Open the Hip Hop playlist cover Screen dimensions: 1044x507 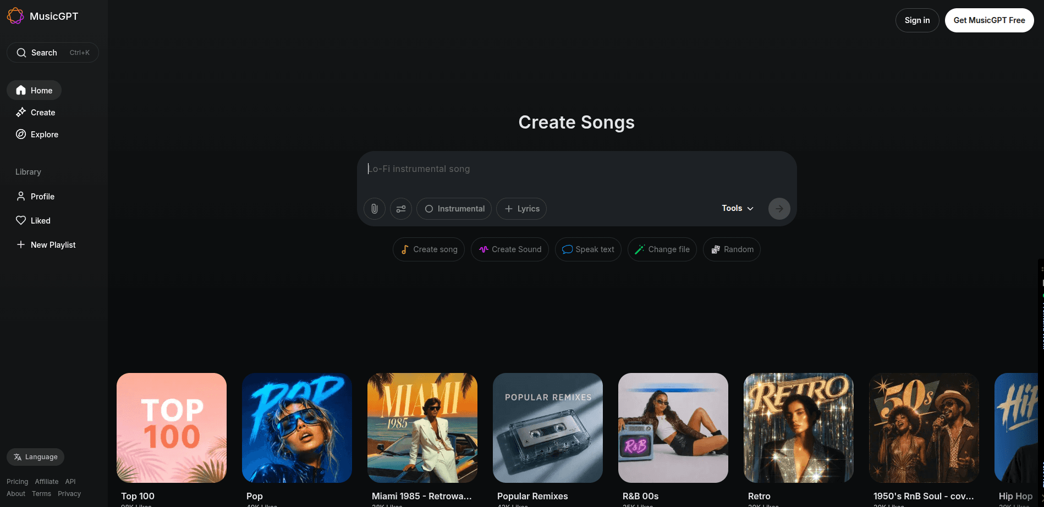click(1016, 428)
